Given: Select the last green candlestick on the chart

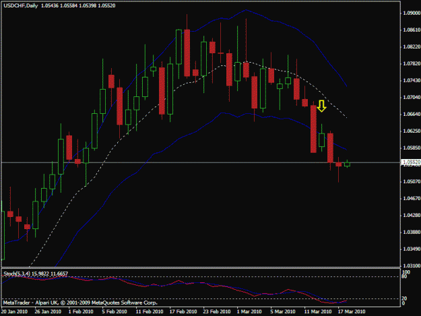Looking at the screenshot, I should [347, 164].
